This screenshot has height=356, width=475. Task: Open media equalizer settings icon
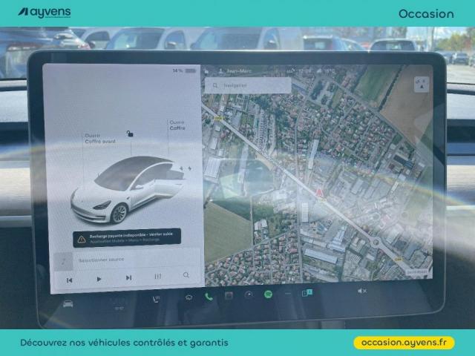point(158,276)
